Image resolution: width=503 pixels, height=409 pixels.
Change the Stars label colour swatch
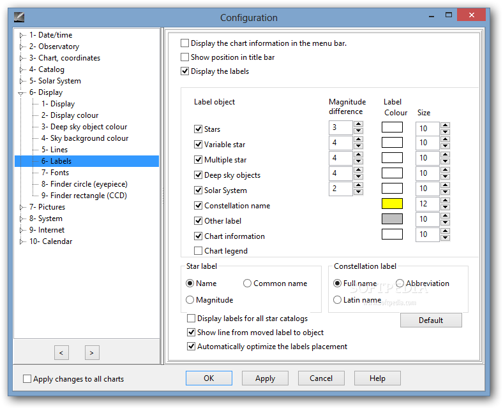(392, 127)
